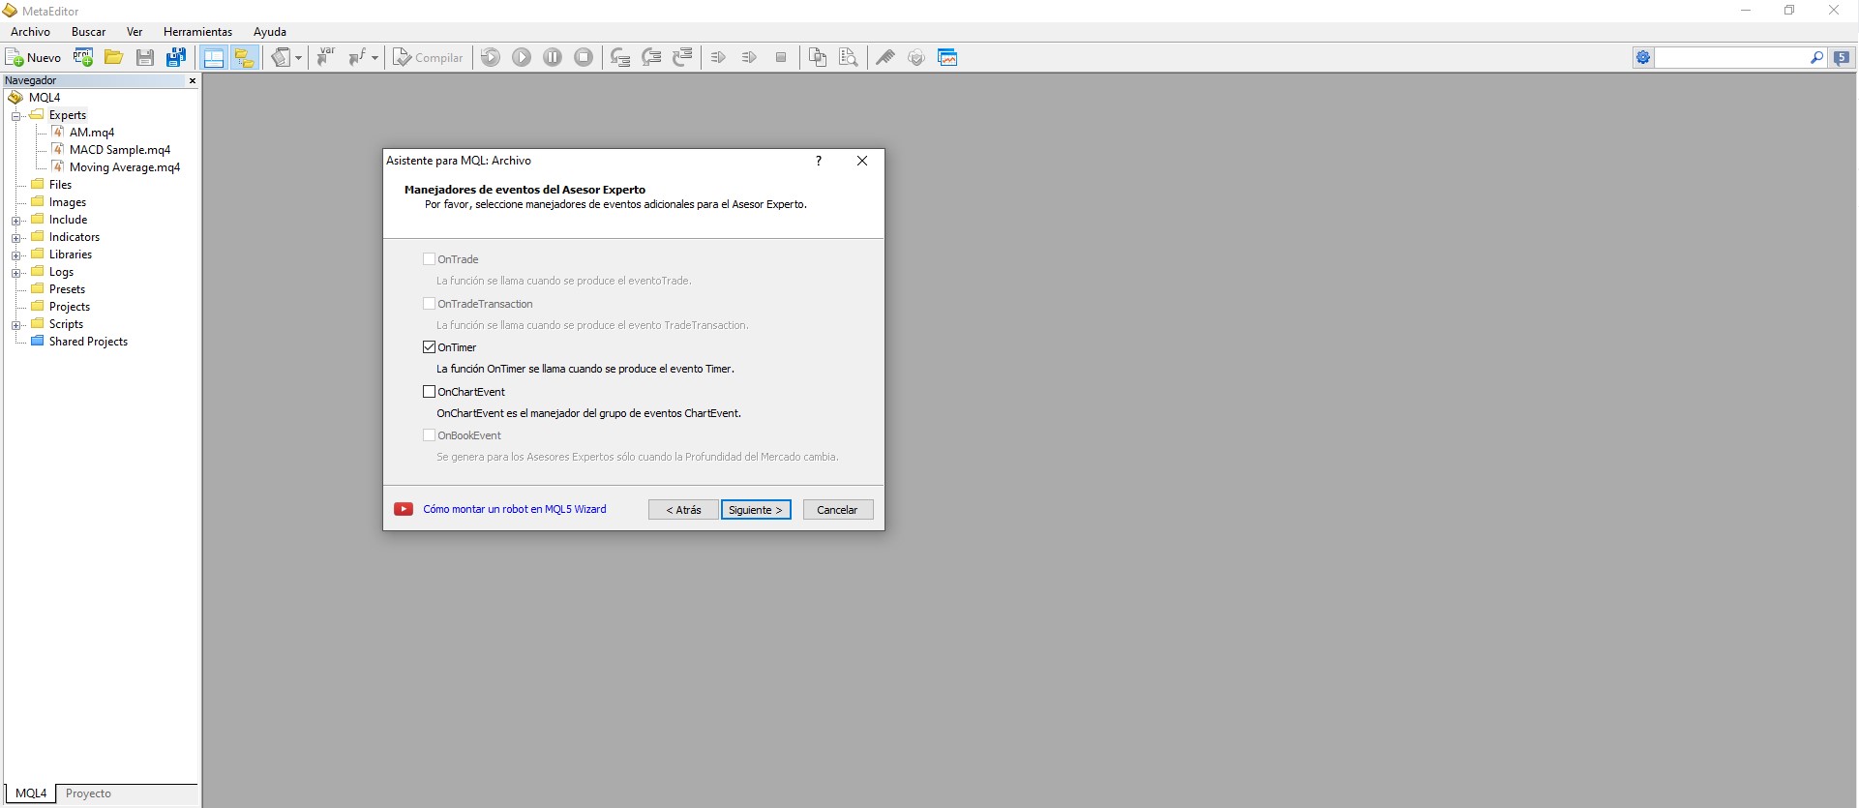Click the OnTrade checkbox

pos(429,259)
